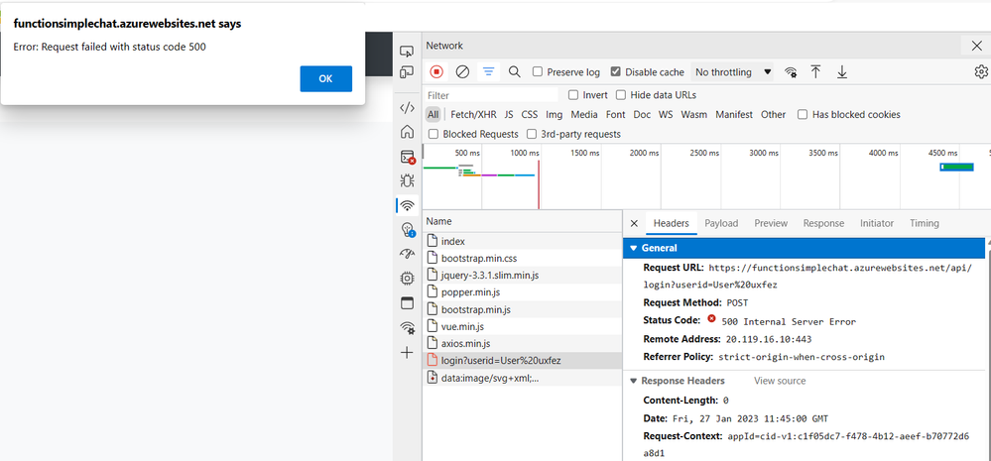Filter by JS requests
Viewport: 991px width, 461px height.
coord(509,114)
